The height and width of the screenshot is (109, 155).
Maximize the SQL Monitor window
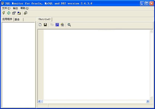[x=147, y=3]
